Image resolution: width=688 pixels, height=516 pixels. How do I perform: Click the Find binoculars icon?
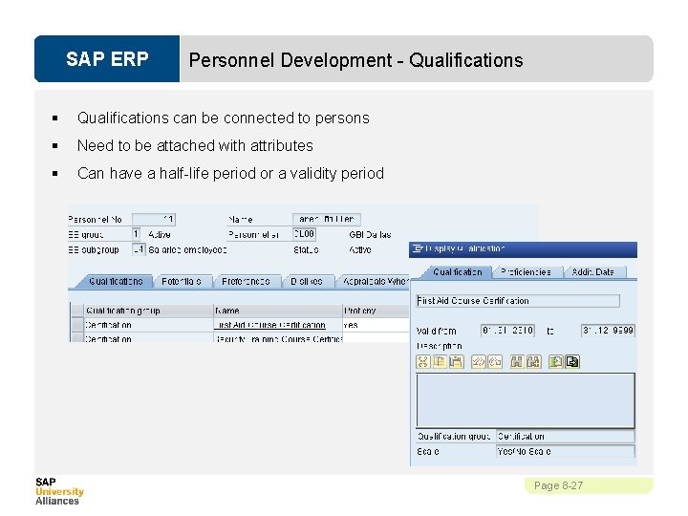click(x=517, y=362)
